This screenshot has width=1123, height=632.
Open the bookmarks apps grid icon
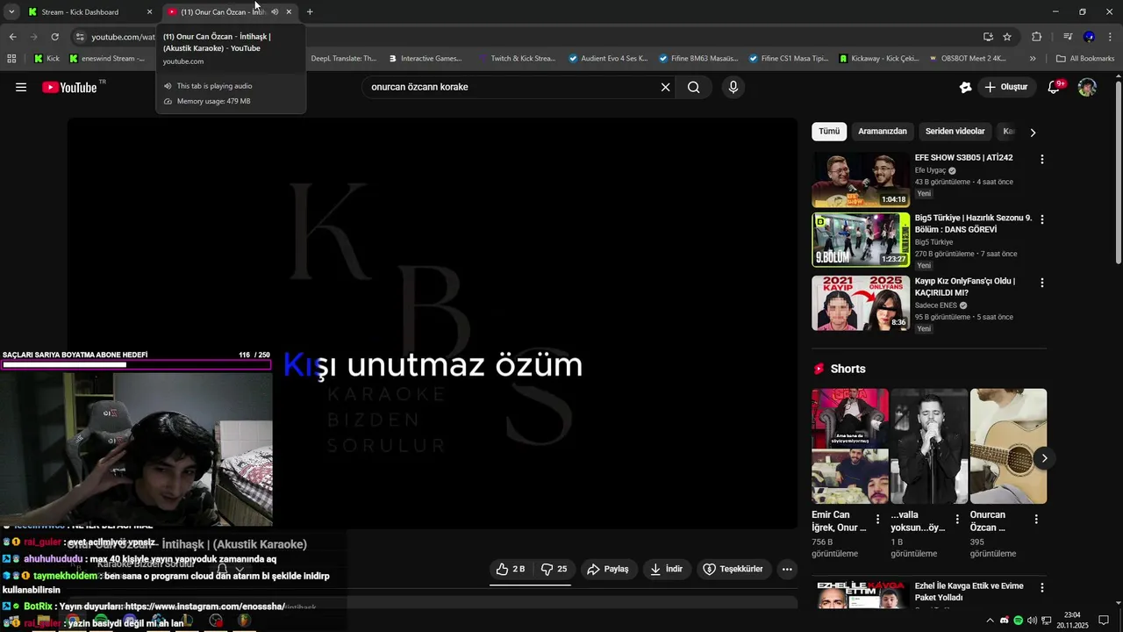click(11, 59)
